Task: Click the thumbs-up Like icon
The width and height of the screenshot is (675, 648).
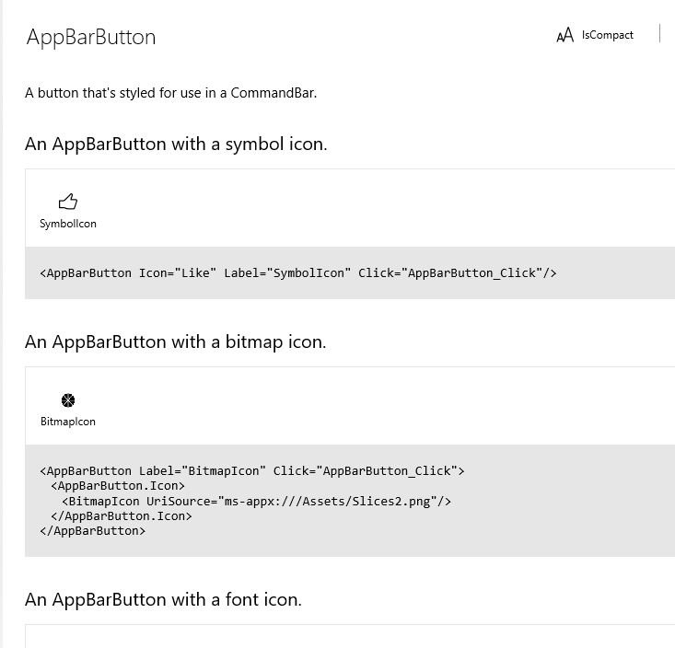Action: 68,202
